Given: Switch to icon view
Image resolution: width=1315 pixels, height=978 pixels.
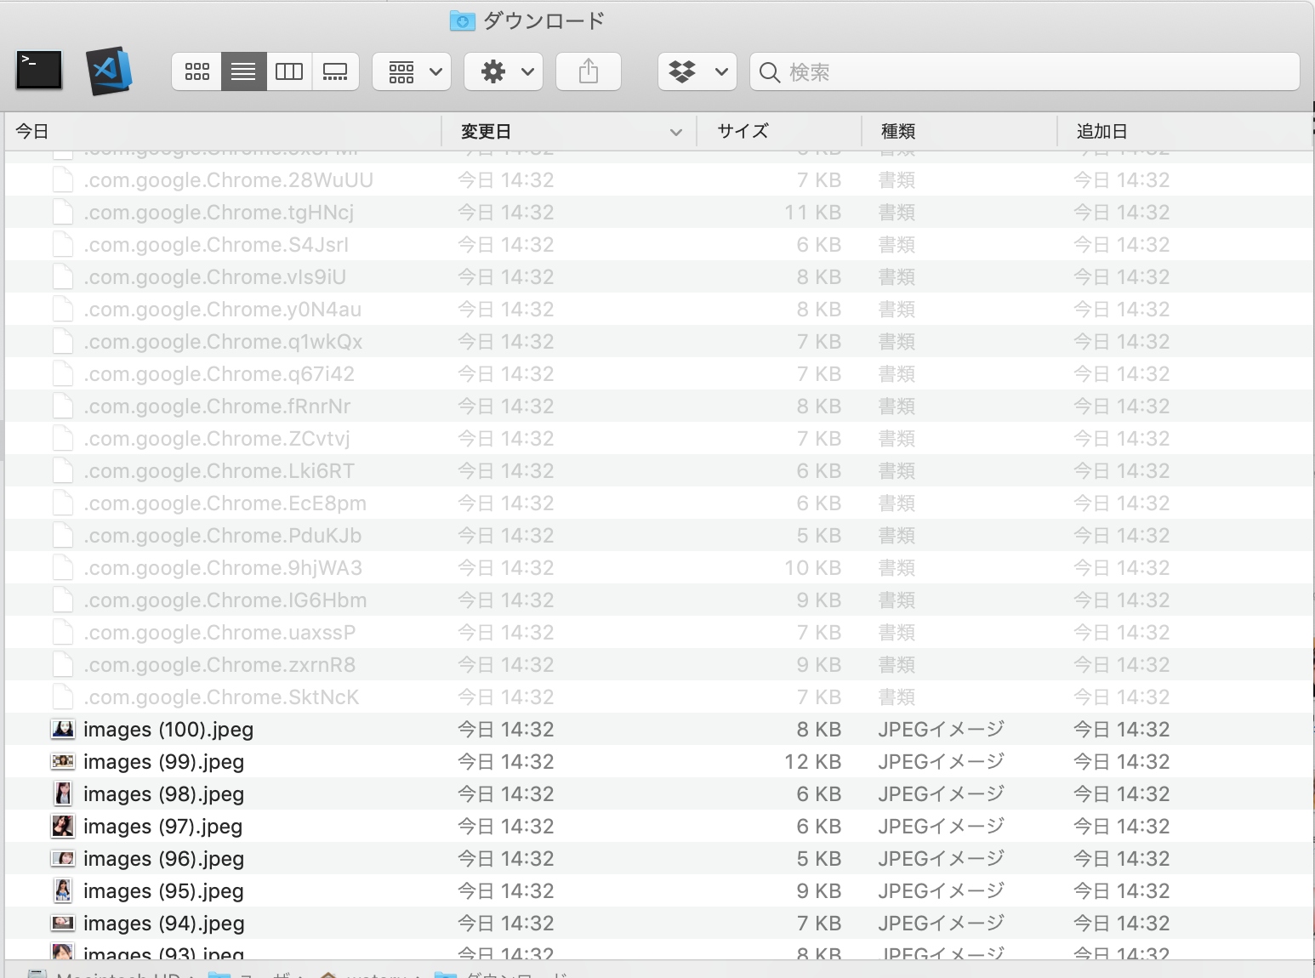Looking at the screenshot, I should click(x=197, y=71).
